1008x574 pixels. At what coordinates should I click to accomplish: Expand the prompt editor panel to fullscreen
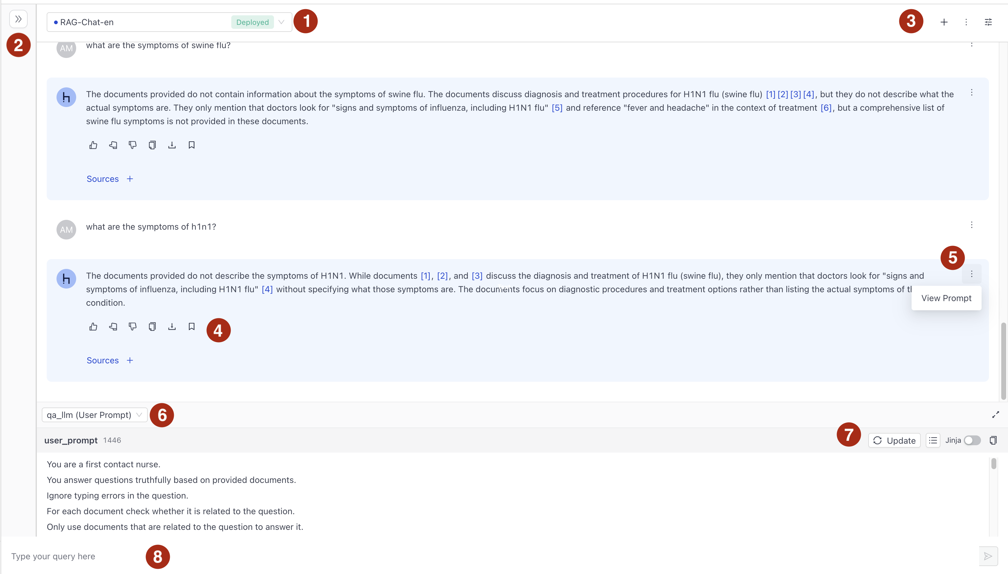click(x=996, y=415)
